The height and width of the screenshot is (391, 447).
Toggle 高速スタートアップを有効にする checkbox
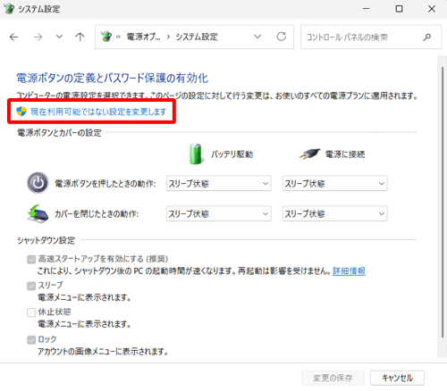(x=31, y=260)
